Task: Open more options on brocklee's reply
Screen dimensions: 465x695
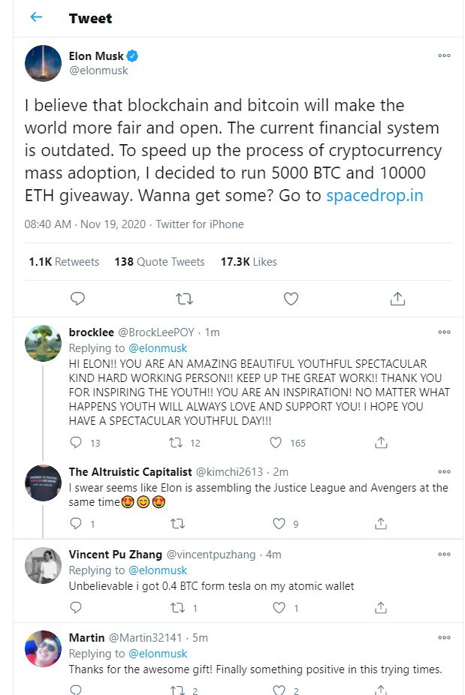Action: coord(444,332)
